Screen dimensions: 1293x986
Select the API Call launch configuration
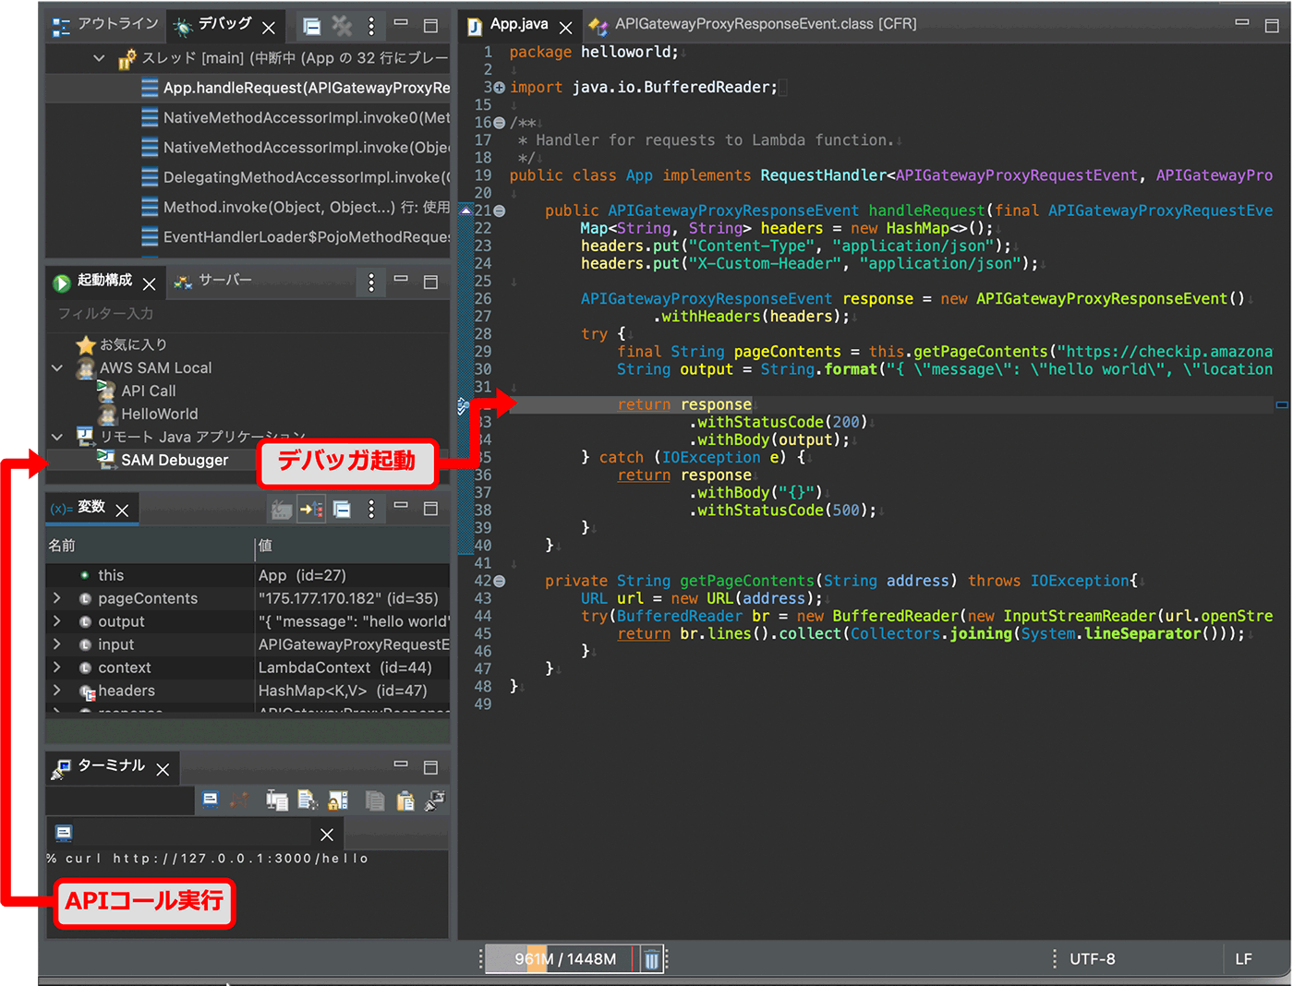tap(148, 391)
